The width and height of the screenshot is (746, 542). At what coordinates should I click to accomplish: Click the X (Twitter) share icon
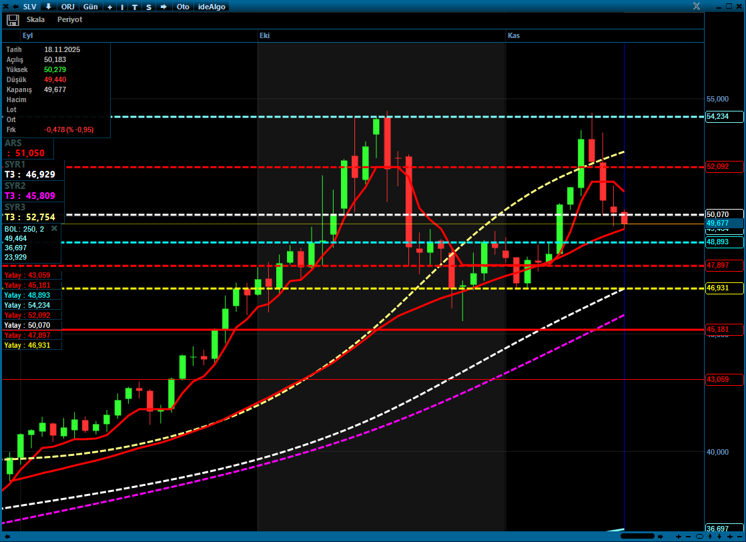coord(697,6)
